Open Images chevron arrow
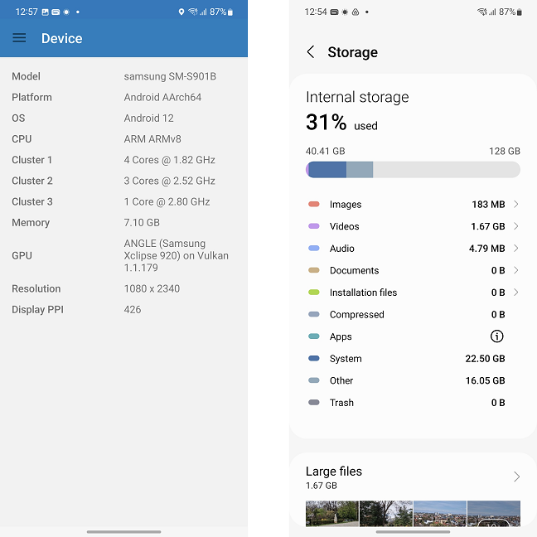This screenshot has height=537, width=537. coord(515,204)
